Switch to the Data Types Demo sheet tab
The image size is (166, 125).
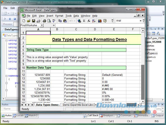47,105
